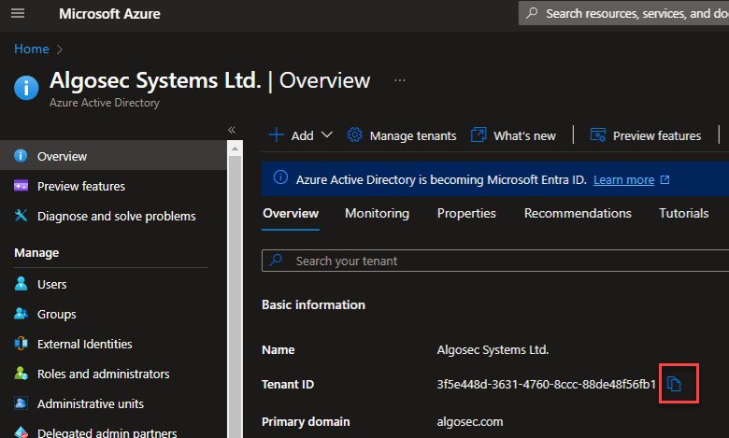The height and width of the screenshot is (438, 729).
Task: Copy the Tenant ID to clipboard
Action: [x=675, y=384]
